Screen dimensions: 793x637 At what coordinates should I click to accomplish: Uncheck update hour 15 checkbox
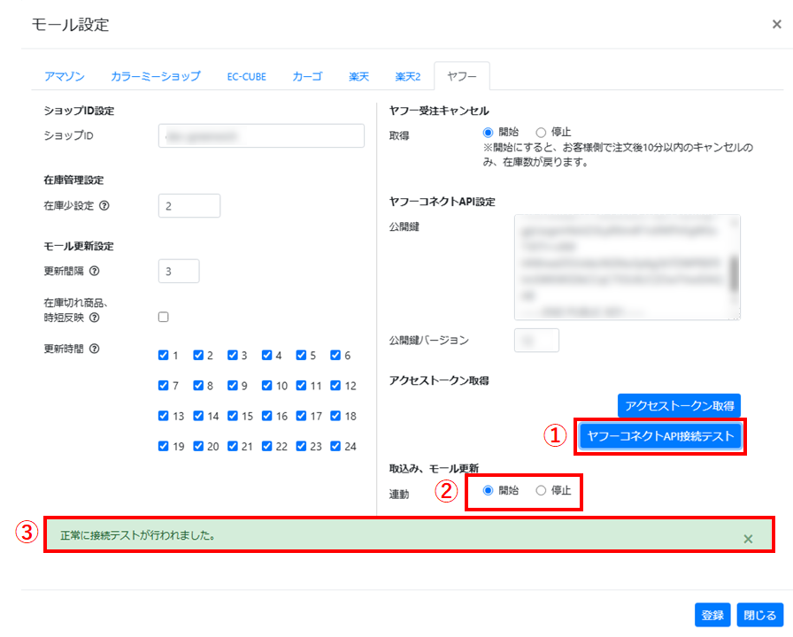pos(233,416)
